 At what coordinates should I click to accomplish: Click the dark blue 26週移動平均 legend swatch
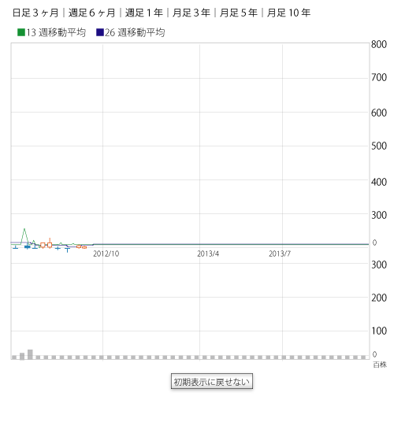pyautogui.click(x=100, y=32)
